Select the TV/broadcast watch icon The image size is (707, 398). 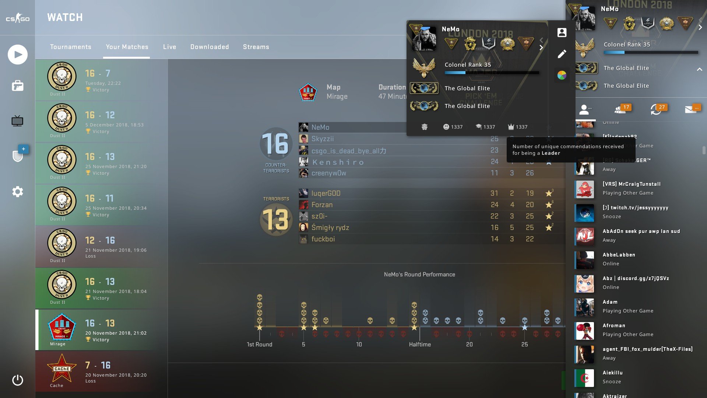[x=17, y=121]
